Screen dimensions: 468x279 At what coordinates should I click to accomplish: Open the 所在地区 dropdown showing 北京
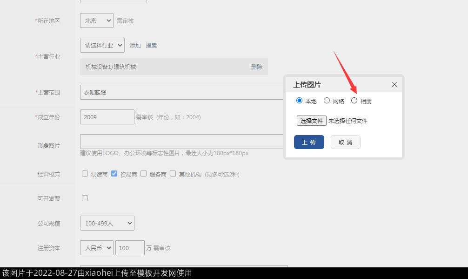96,20
